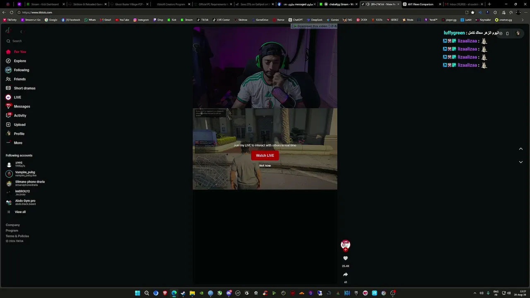530x298 pixels.
Task: Open the DeepSeek bookmark
Action: [315, 20]
